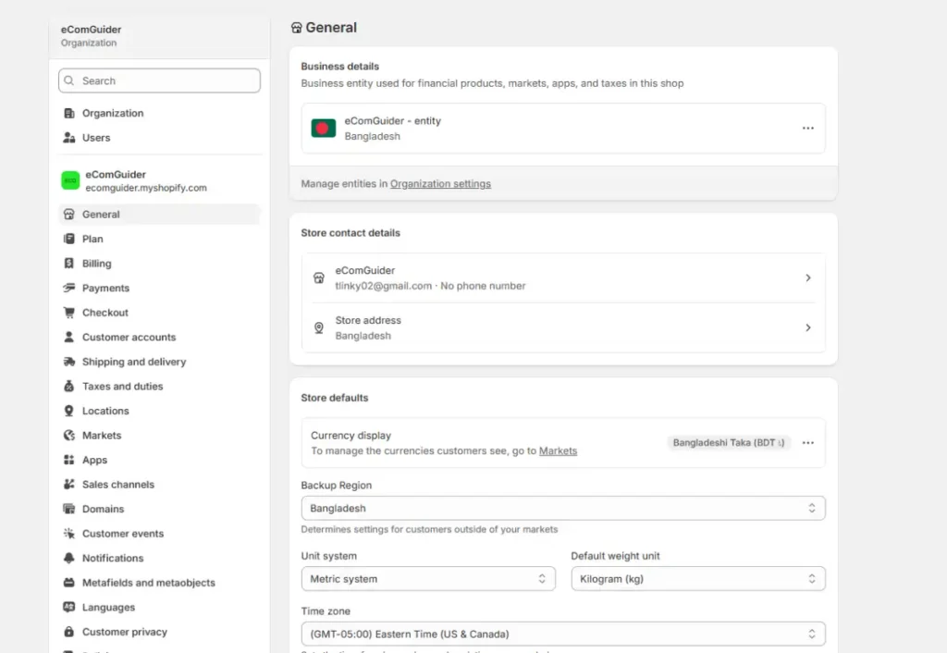Click the Customer events sparkle icon
Image resolution: width=947 pixels, height=653 pixels.
tap(68, 534)
